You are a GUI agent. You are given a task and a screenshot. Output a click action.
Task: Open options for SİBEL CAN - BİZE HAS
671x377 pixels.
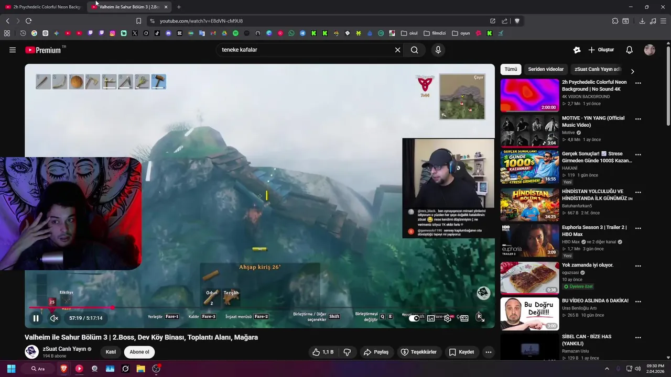pos(638,337)
